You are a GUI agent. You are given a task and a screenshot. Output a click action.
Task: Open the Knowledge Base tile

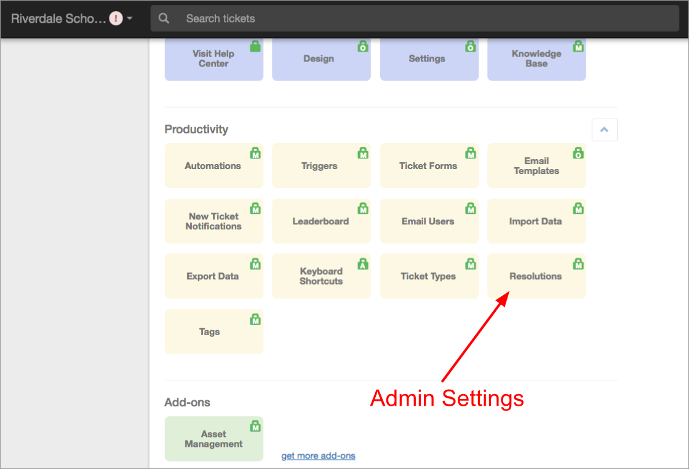pos(536,59)
